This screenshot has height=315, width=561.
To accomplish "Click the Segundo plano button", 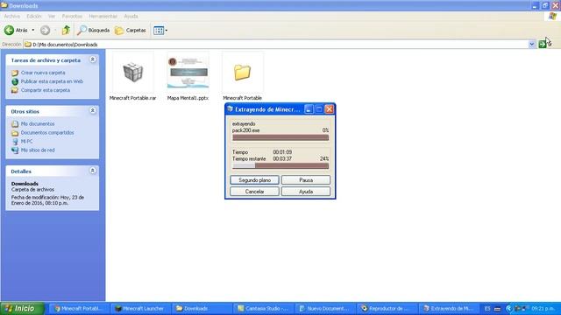I will point(254,180).
